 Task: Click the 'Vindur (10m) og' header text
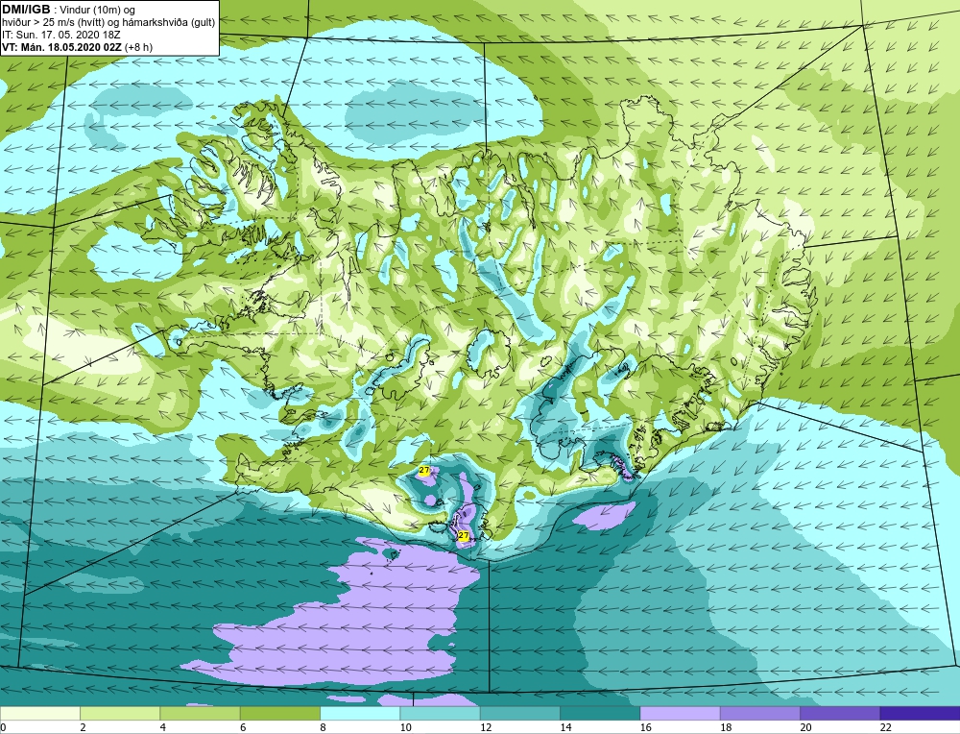click(x=99, y=10)
